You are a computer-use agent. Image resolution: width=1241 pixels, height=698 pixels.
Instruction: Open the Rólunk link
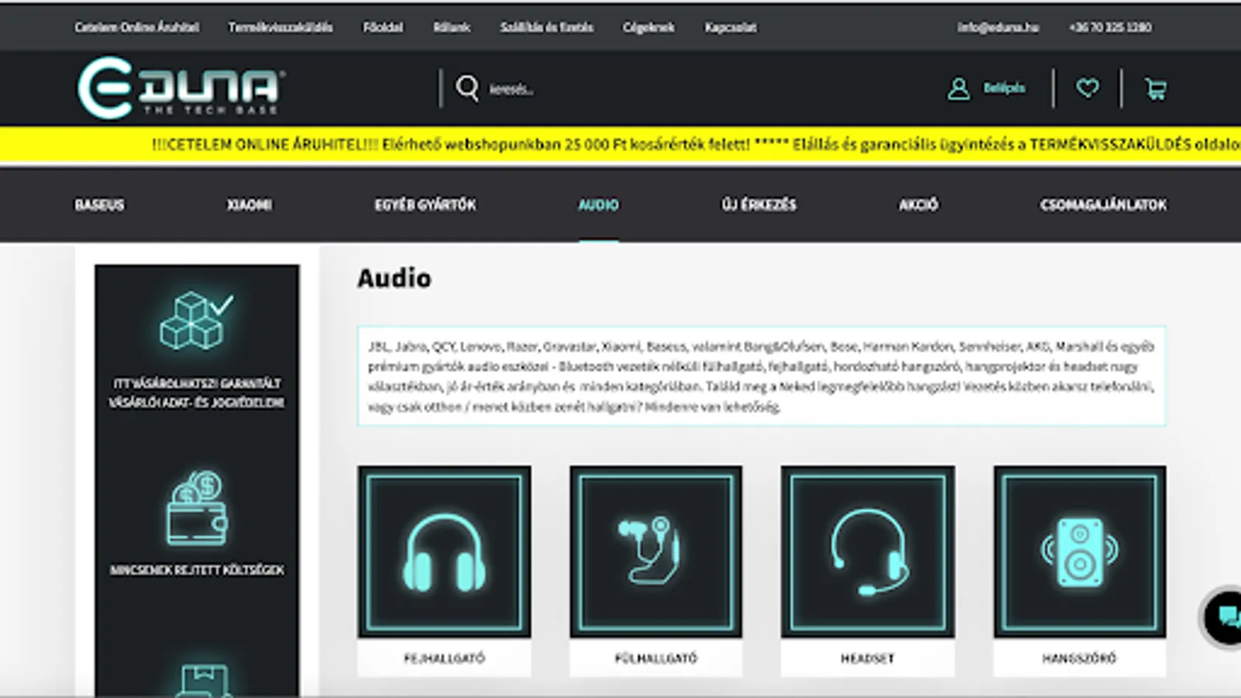click(x=452, y=27)
